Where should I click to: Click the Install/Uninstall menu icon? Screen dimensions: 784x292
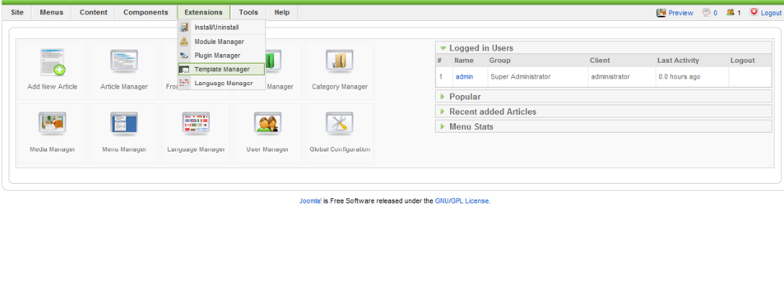(184, 27)
